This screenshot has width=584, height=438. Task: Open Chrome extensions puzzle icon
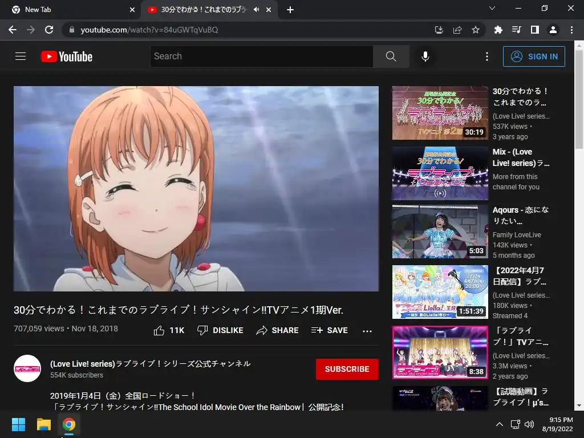(498, 30)
